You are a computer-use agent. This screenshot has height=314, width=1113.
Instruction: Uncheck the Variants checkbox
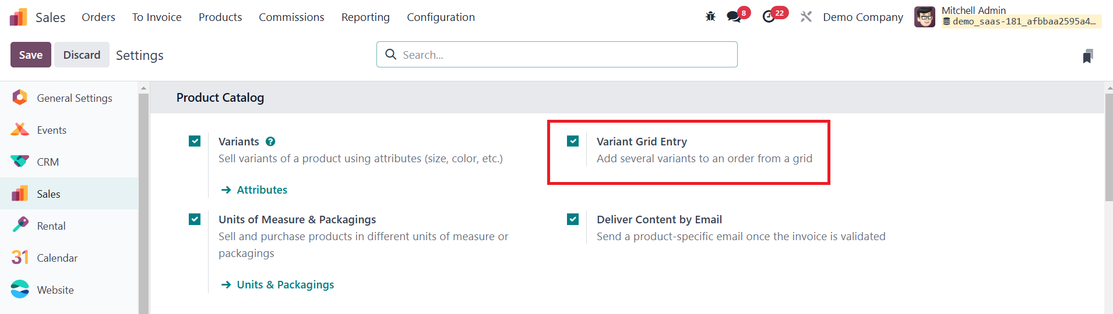pyautogui.click(x=195, y=141)
